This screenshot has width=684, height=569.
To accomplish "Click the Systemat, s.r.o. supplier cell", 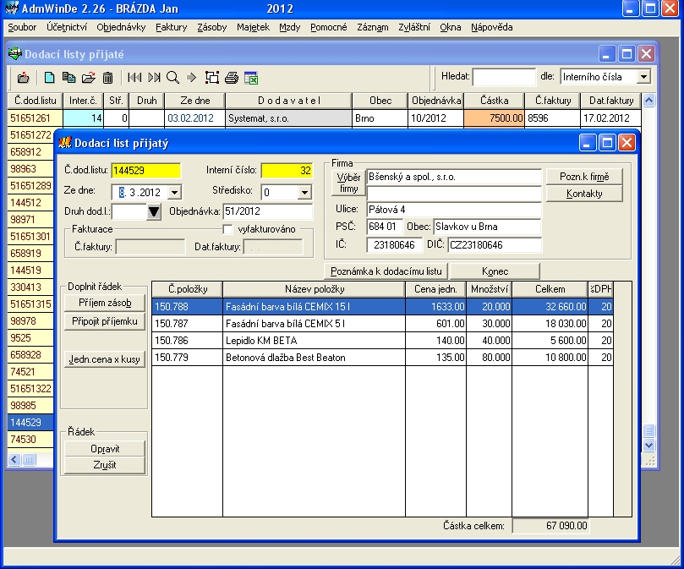I will pyautogui.click(x=289, y=118).
